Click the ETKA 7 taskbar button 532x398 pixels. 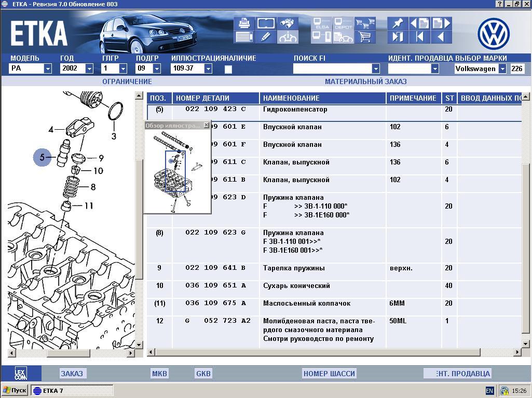tap(72, 391)
